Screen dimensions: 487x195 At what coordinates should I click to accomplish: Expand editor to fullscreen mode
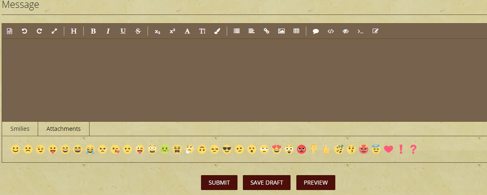54,31
